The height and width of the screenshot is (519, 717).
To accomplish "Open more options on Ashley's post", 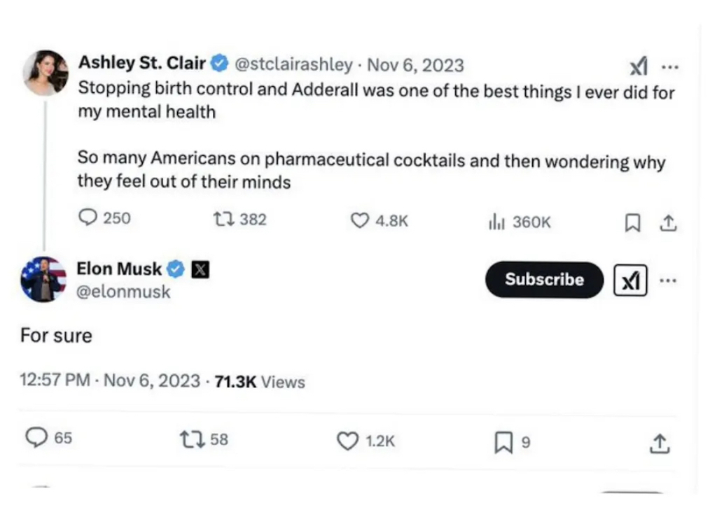I will click(x=669, y=67).
